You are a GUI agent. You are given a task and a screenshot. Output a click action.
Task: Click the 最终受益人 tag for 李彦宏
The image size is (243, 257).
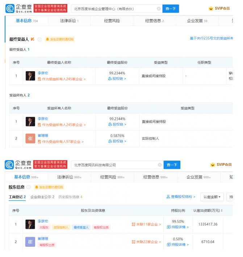click(81, 227)
